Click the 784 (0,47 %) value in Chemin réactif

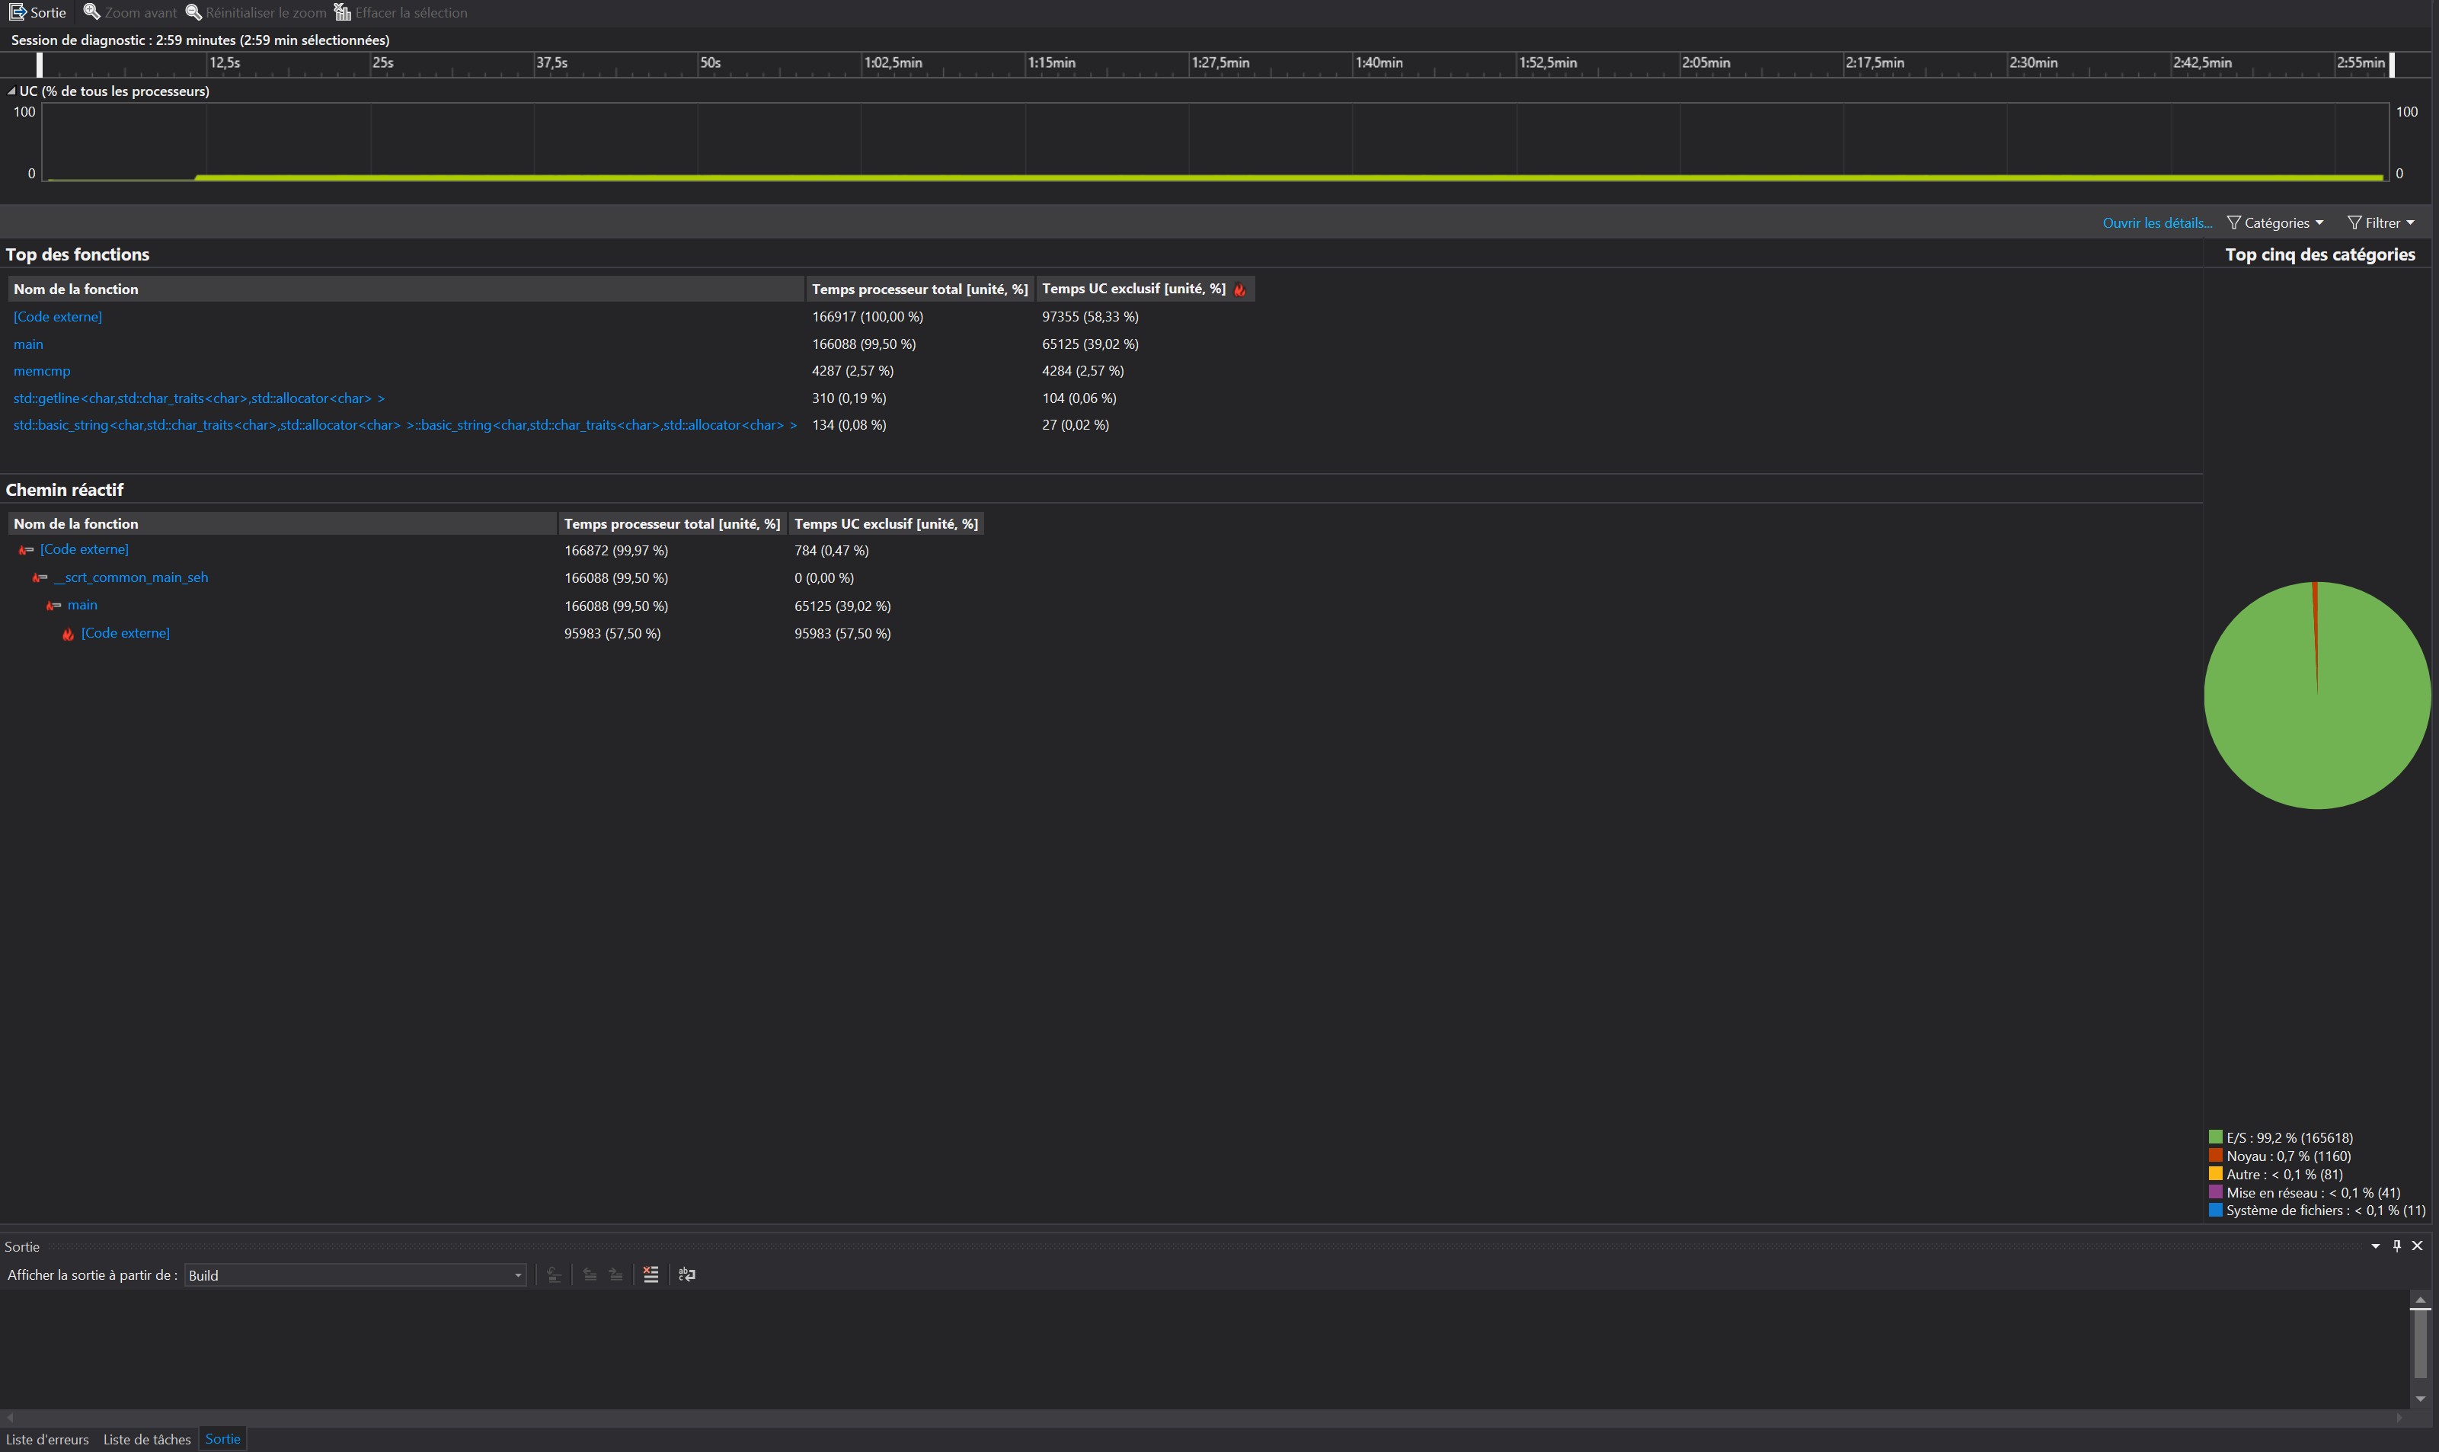click(x=830, y=551)
